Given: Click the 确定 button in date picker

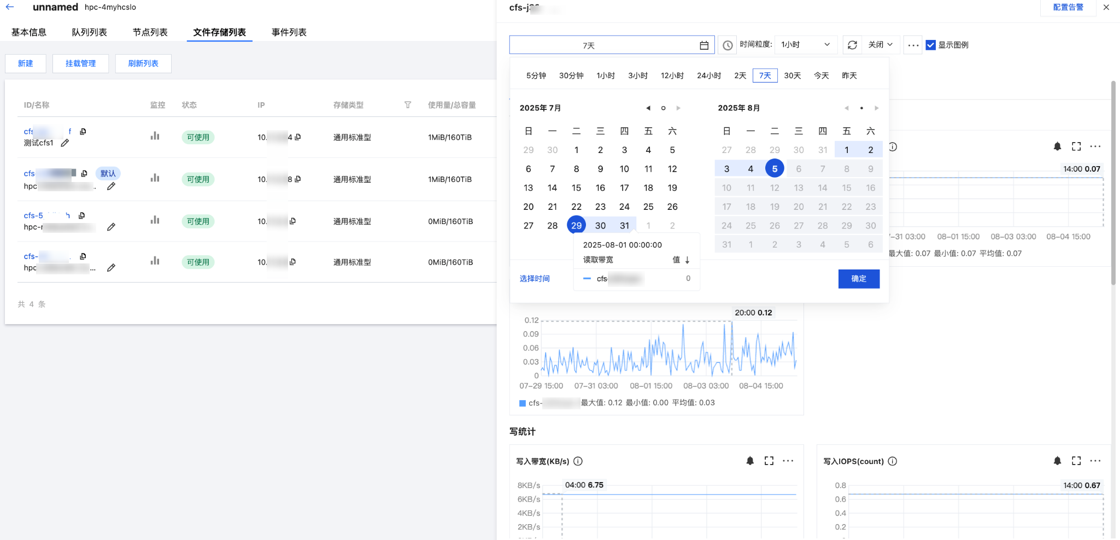Looking at the screenshot, I should tap(858, 279).
